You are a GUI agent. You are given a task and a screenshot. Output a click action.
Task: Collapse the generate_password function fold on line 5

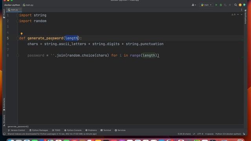(x=18, y=38)
